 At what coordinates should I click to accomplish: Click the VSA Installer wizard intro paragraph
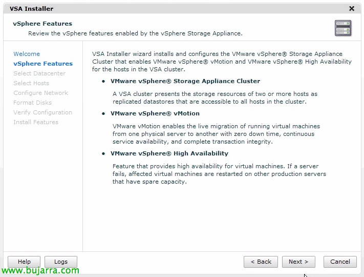[222, 62]
